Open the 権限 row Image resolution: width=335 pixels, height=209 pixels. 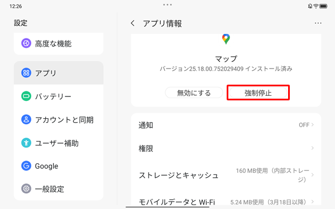(226, 148)
